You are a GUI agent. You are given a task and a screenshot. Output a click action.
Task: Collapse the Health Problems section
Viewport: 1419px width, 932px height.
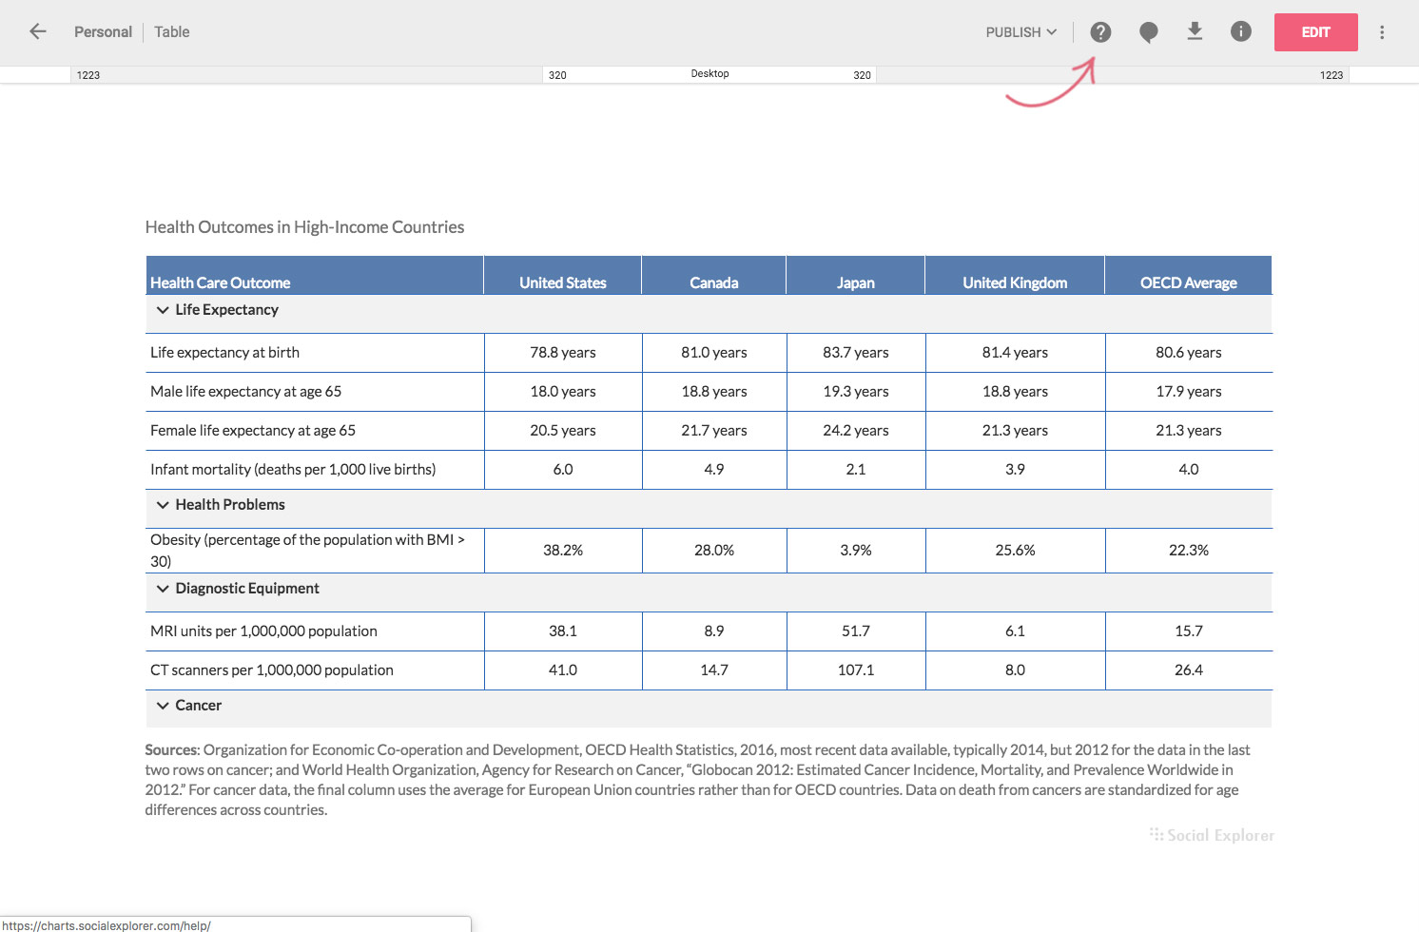tap(163, 505)
